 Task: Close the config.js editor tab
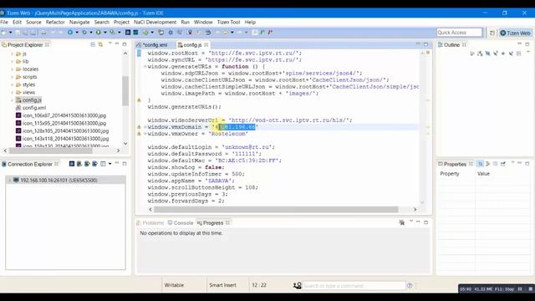[206, 44]
